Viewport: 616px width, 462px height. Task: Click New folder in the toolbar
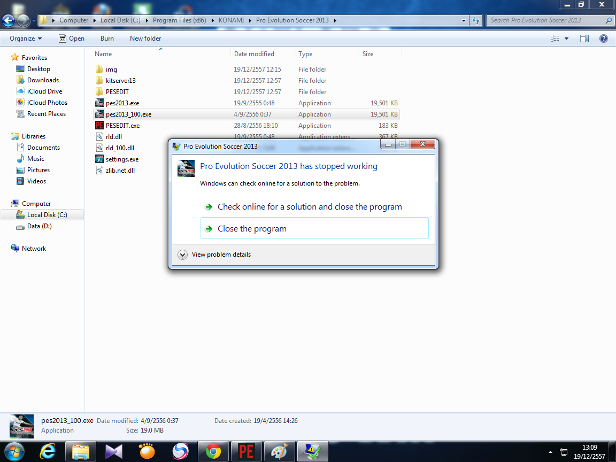tap(145, 38)
